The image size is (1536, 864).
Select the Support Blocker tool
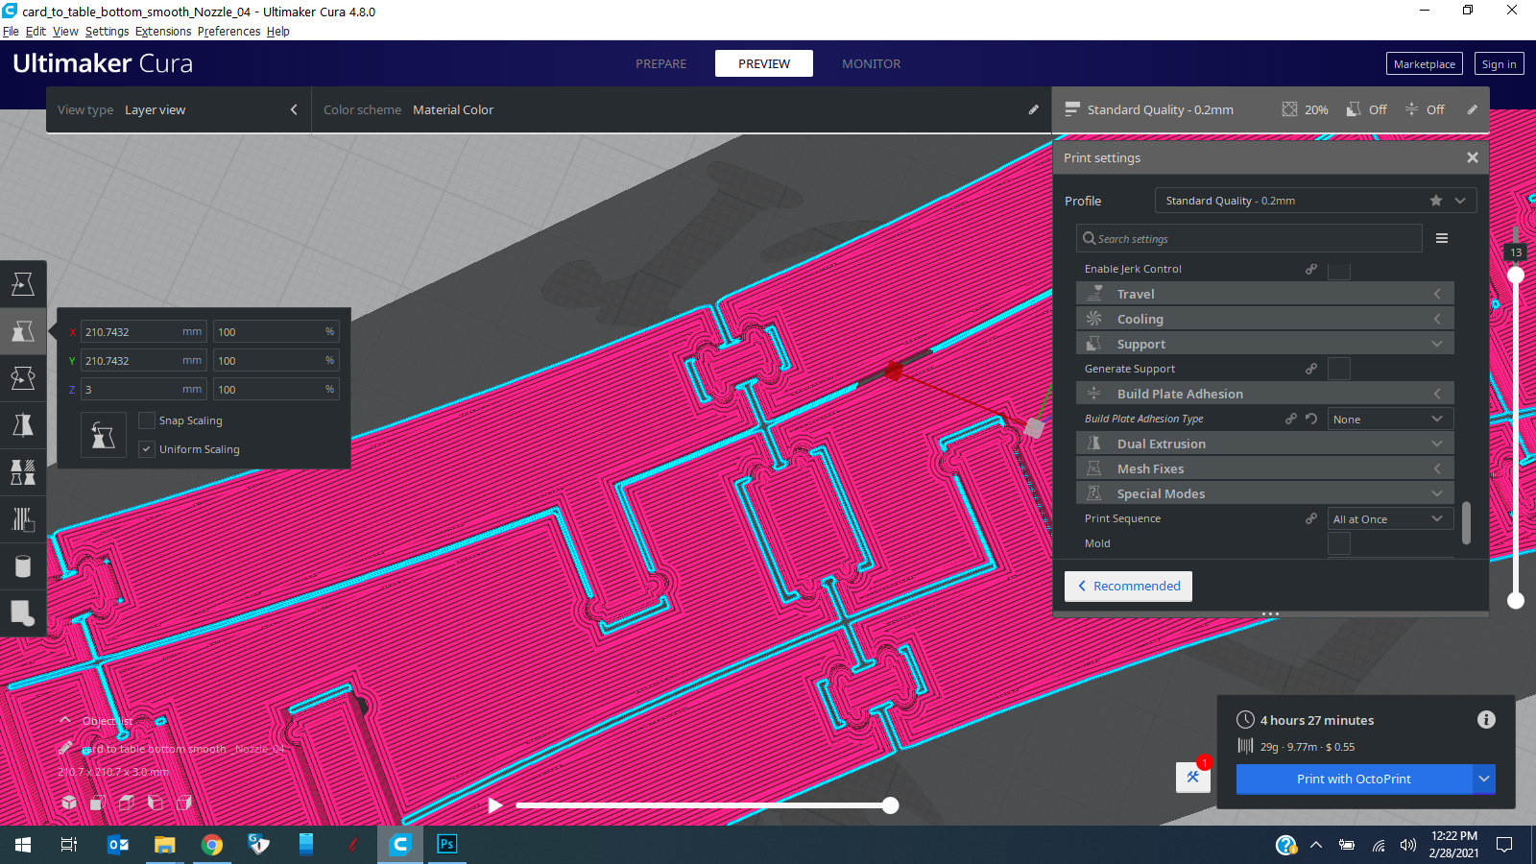pos(23,519)
